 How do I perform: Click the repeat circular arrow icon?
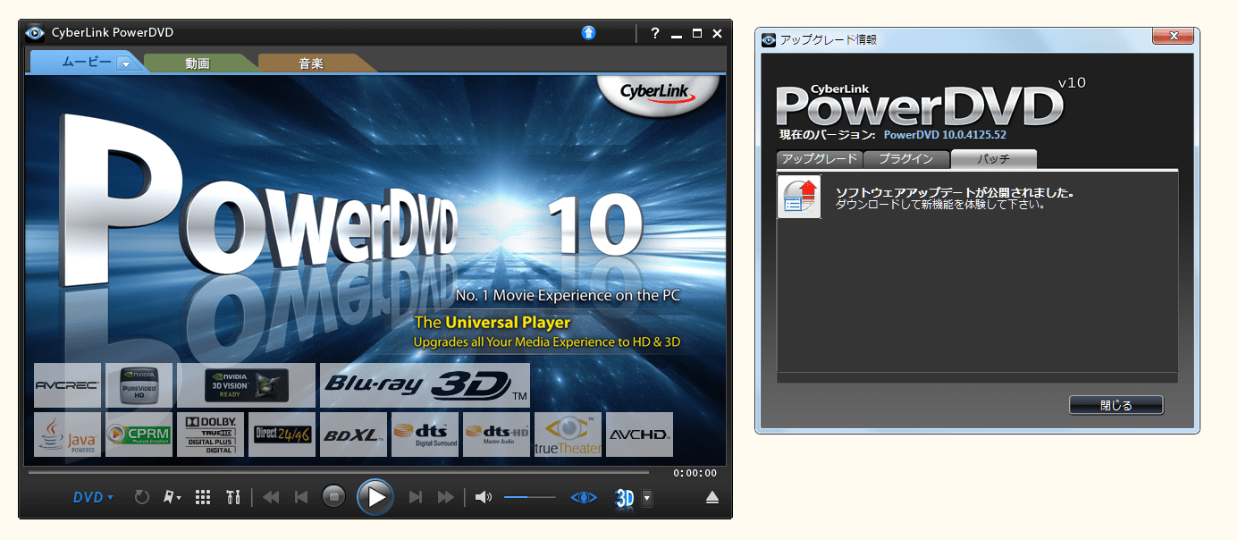[x=141, y=497]
